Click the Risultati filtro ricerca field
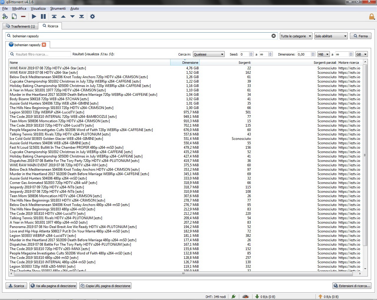The image size is (377, 300). (x=40, y=54)
